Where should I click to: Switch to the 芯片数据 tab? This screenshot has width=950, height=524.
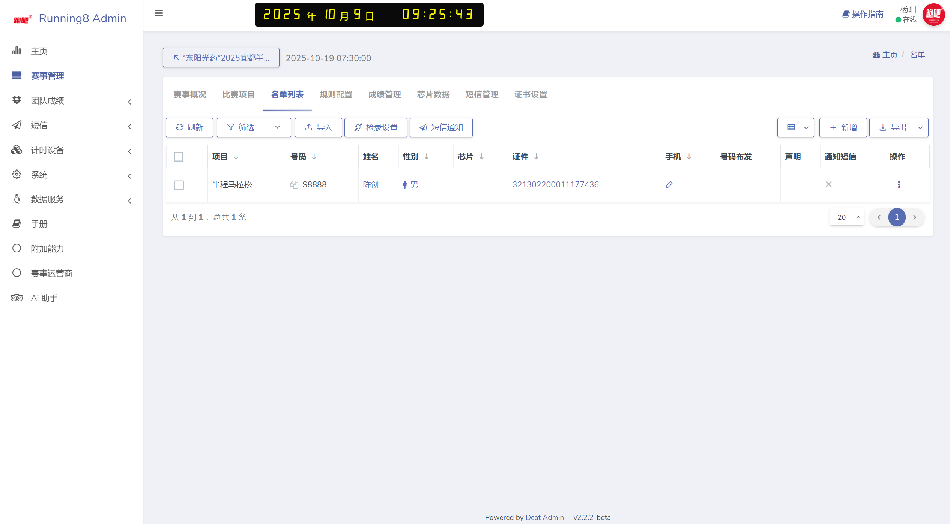coord(433,94)
